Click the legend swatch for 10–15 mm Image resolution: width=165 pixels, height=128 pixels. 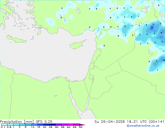(34, 125)
